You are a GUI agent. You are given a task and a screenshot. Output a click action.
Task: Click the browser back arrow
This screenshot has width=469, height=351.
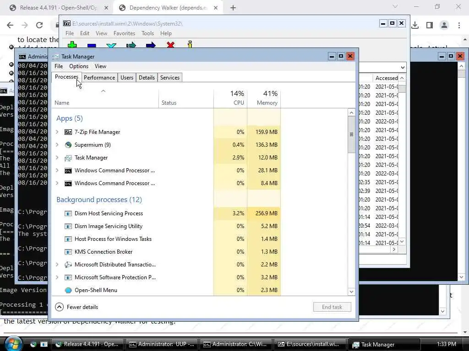pos(10,25)
